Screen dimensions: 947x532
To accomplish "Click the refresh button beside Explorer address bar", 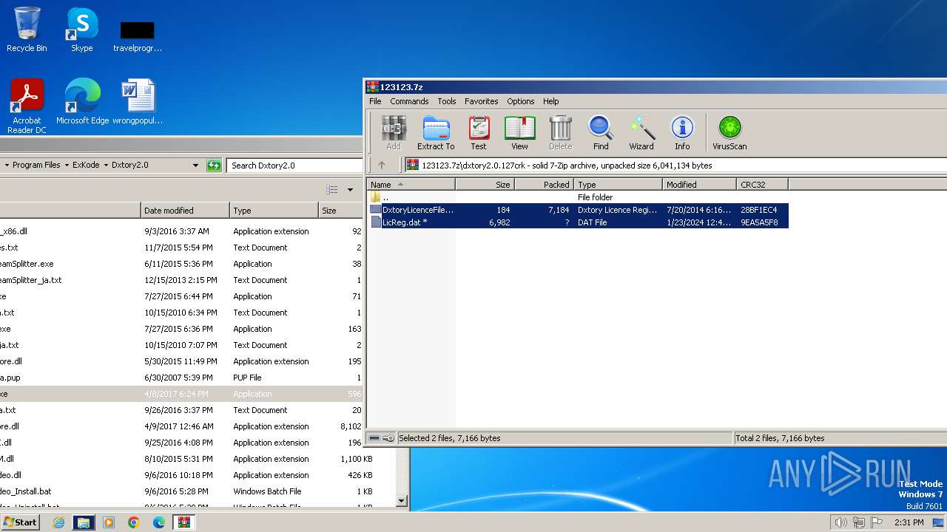I will click(214, 166).
